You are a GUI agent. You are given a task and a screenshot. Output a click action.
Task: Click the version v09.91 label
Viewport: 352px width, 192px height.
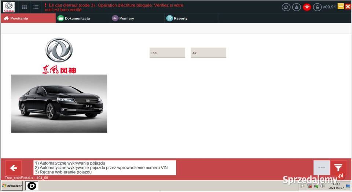pos(329,7)
